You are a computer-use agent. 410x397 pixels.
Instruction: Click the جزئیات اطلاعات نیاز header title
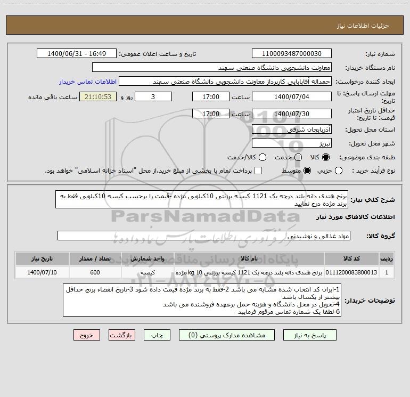click(x=363, y=26)
